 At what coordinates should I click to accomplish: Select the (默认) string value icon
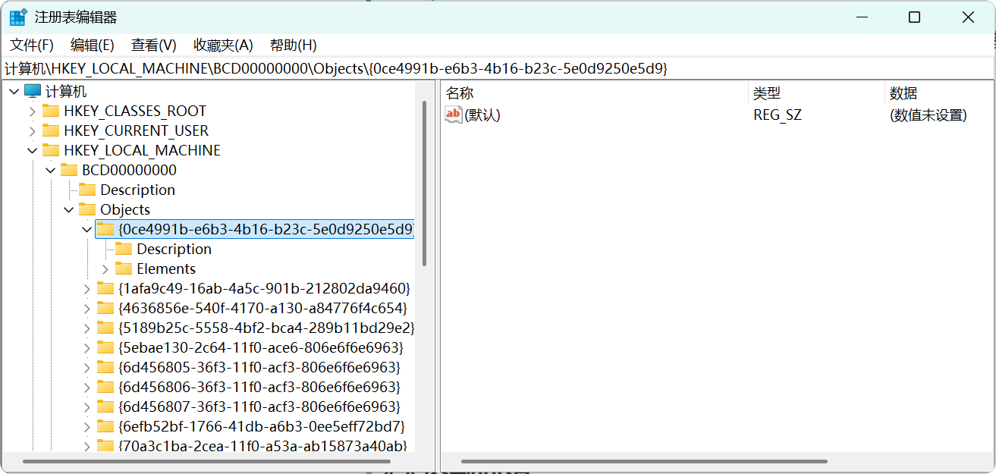click(453, 115)
